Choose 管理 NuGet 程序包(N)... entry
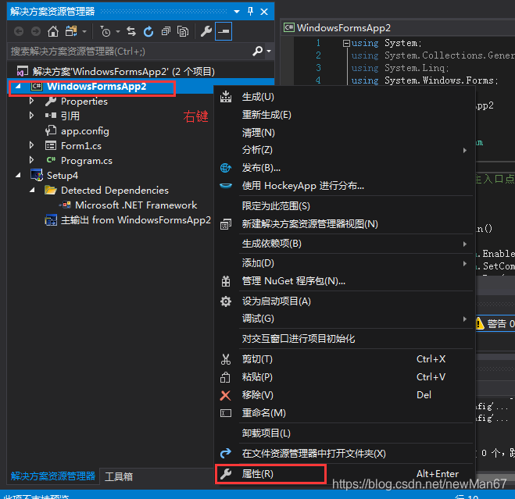 tap(345, 281)
